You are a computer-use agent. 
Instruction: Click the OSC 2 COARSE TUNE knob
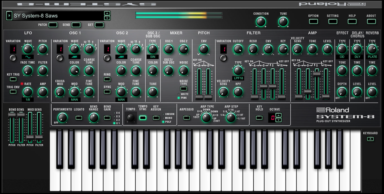[x=136, y=71]
